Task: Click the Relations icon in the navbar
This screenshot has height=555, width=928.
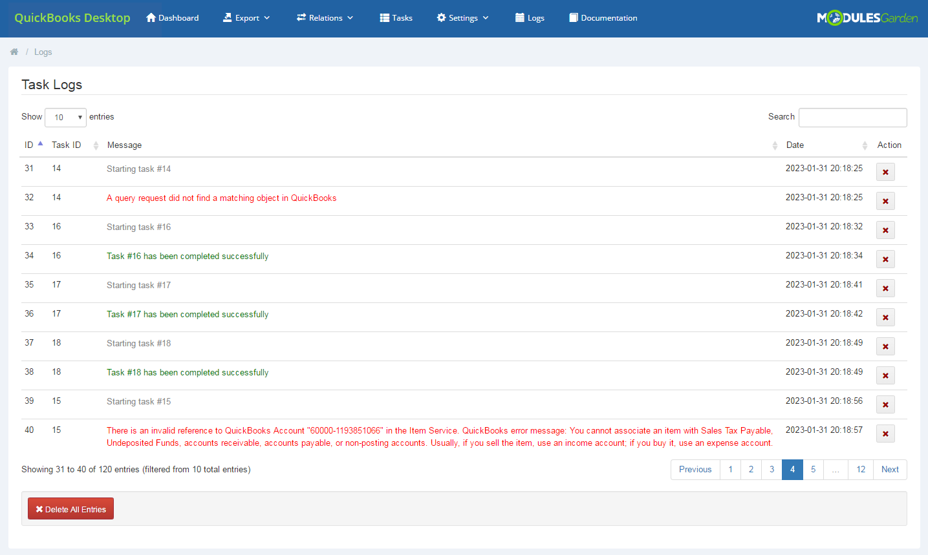Action: click(301, 17)
